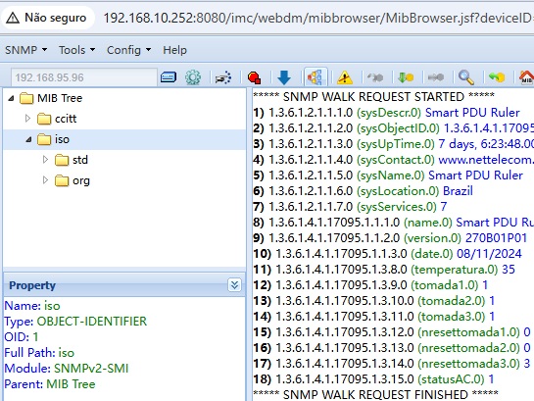The width and height of the screenshot is (534, 401).
Task: Click the sysName.0 result line
Action: (388, 175)
